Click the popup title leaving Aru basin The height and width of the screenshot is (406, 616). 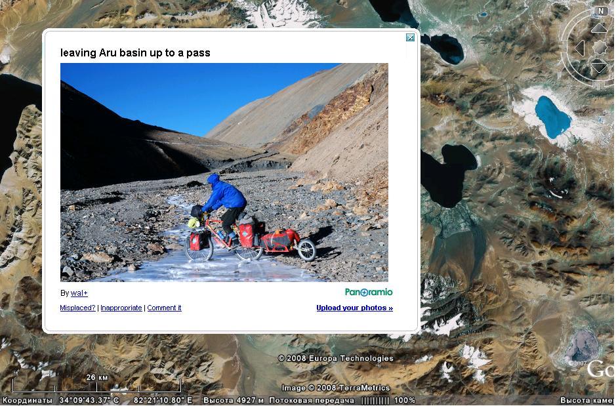(x=135, y=53)
